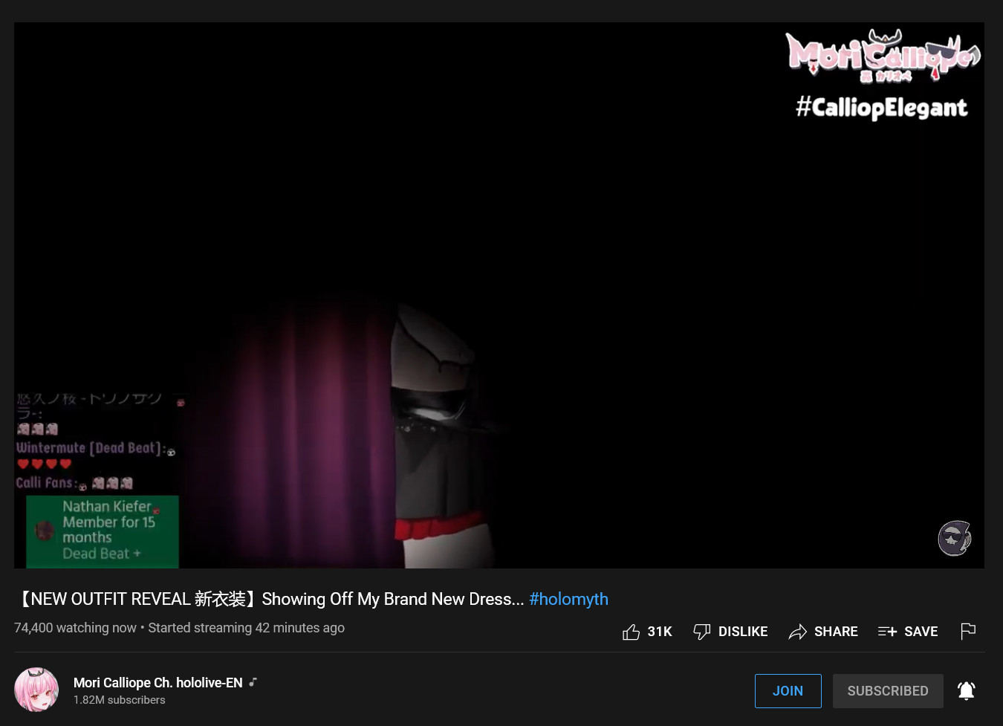The height and width of the screenshot is (726, 1003).
Task: Click the share arrow icon
Action: tap(797, 632)
